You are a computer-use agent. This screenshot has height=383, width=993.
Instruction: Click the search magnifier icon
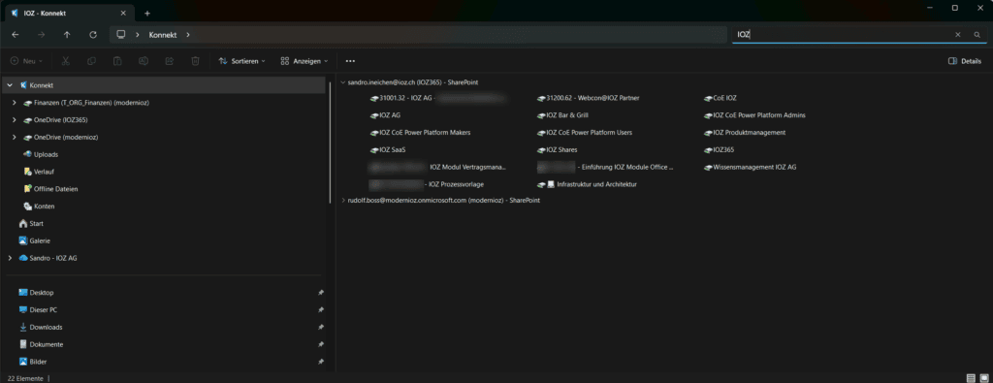coord(977,35)
